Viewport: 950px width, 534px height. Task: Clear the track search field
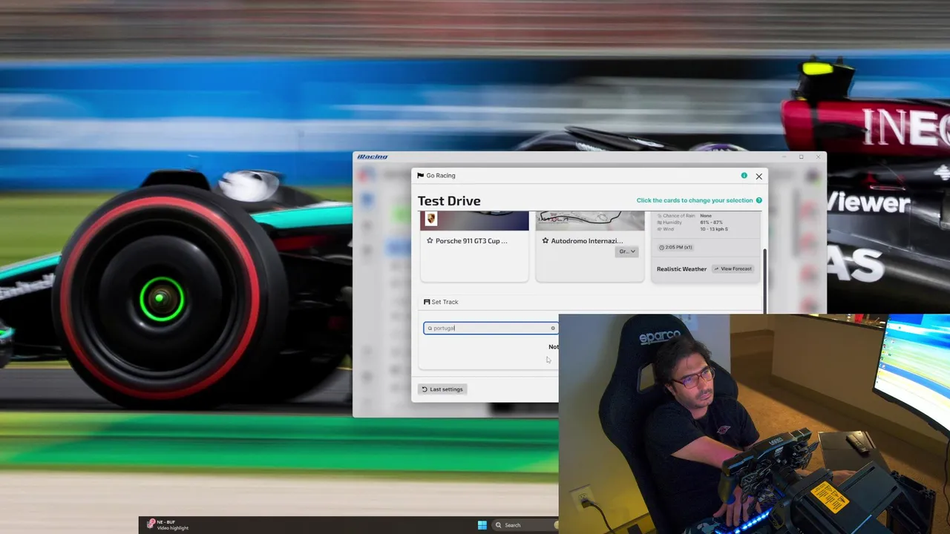pos(553,328)
